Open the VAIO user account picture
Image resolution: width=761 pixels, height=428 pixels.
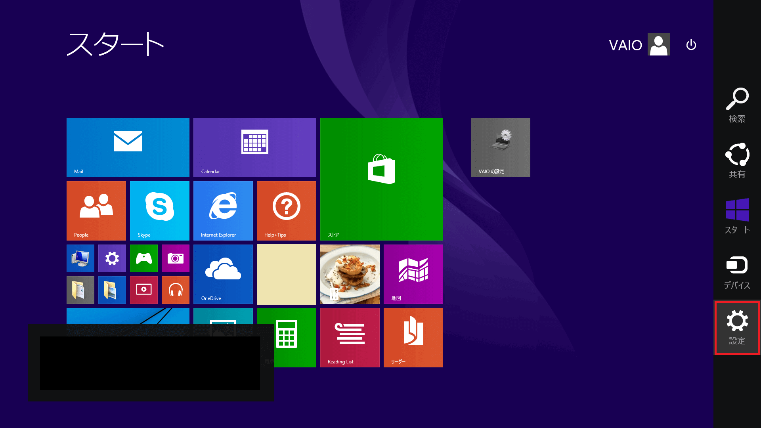[659, 44]
